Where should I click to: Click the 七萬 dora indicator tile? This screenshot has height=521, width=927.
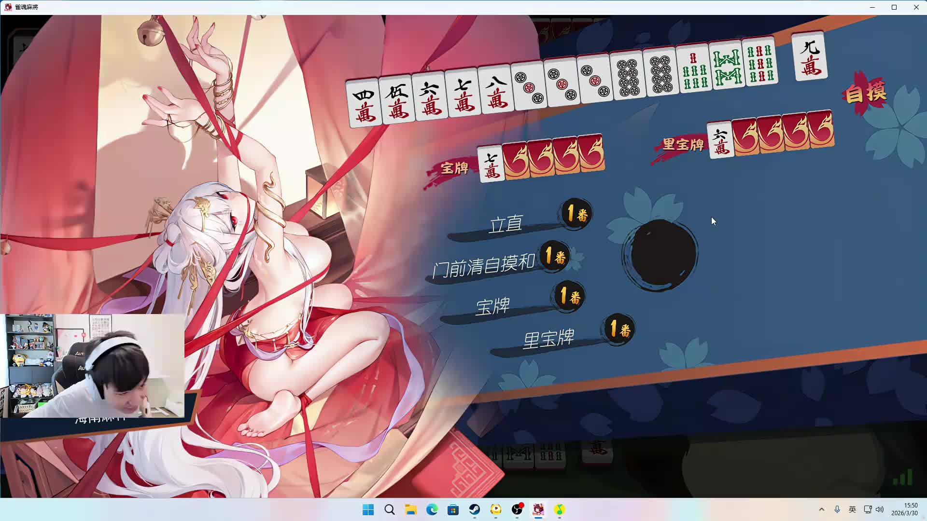point(491,164)
